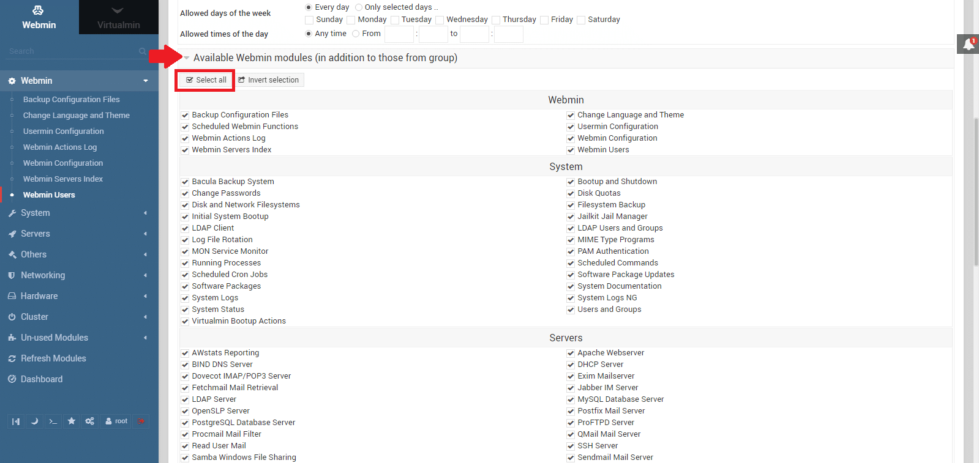Image resolution: width=979 pixels, height=463 pixels.
Task: Expand the Others sidebar category arrow
Action: tap(146, 254)
